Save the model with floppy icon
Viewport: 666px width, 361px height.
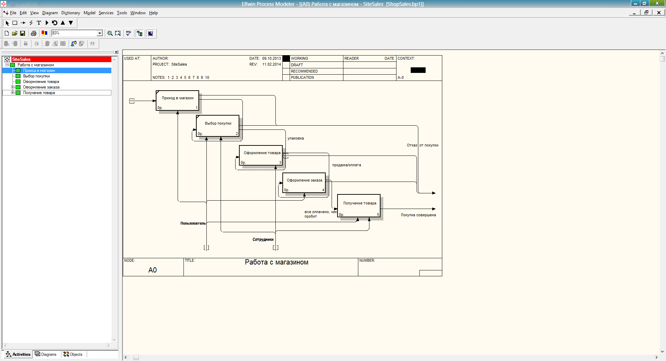coord(23,33)
